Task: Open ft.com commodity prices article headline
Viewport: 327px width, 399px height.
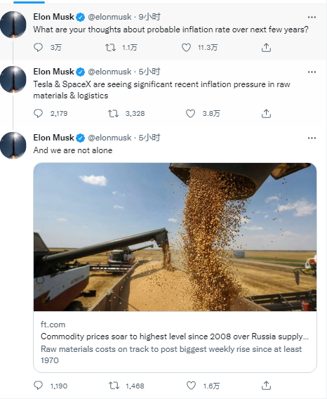Action: 175,336
